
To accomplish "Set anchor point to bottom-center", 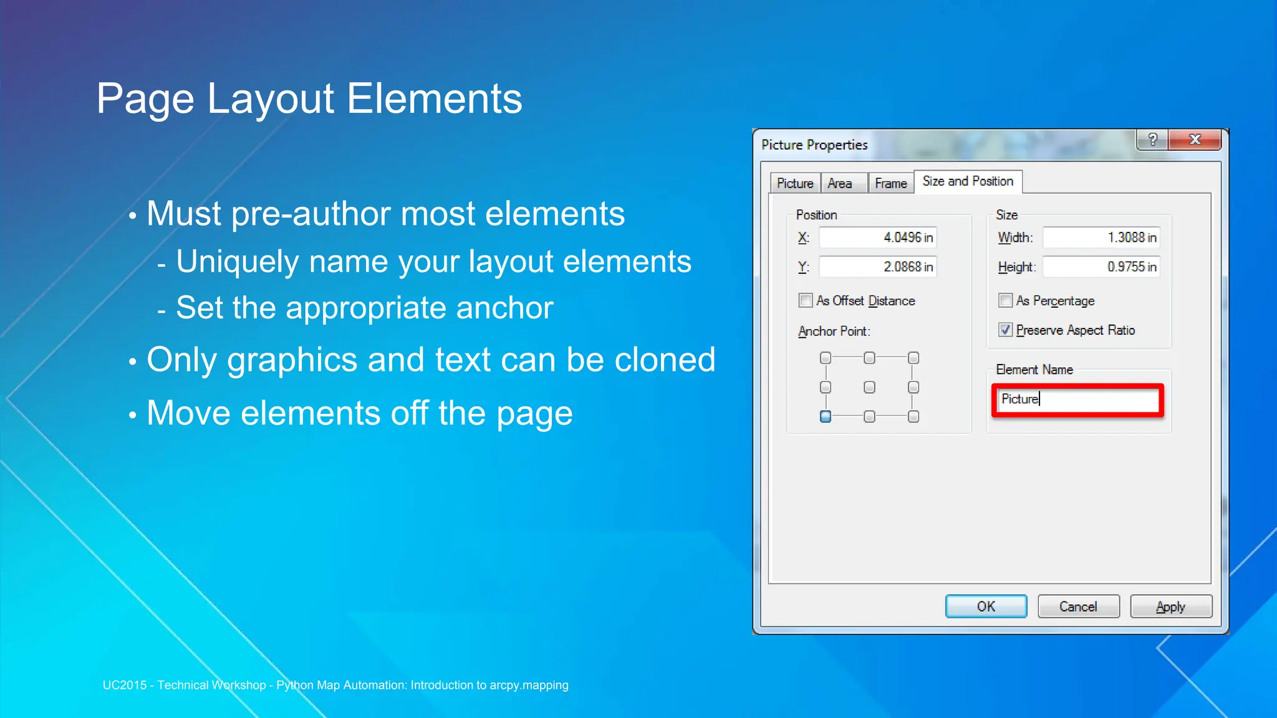I will (869, 416).
